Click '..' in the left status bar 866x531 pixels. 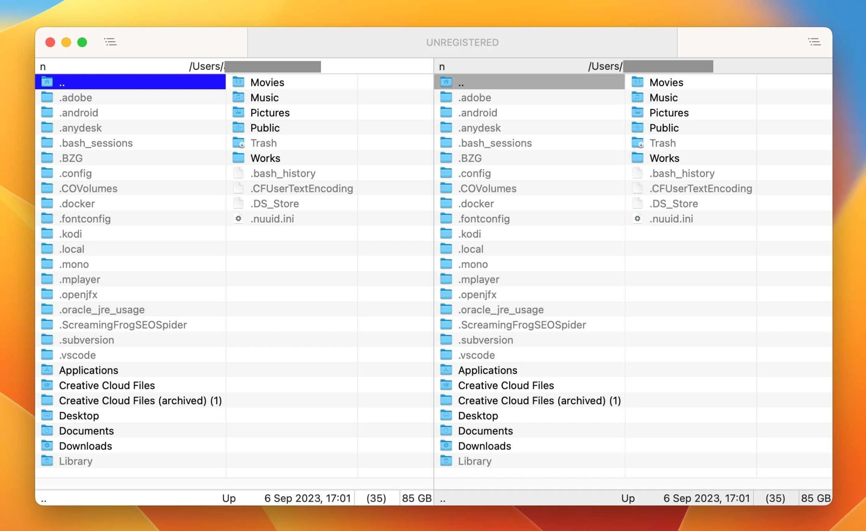pyautogui.click(x=44, y=498)
